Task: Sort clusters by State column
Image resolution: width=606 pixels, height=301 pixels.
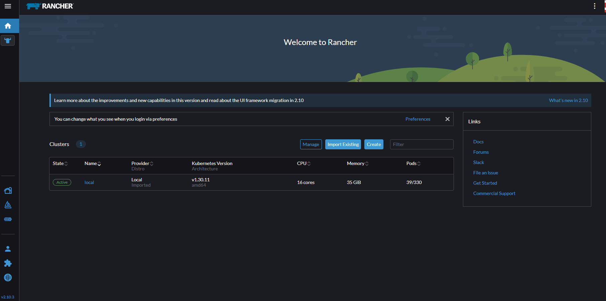Action: (x=60, y=163)
